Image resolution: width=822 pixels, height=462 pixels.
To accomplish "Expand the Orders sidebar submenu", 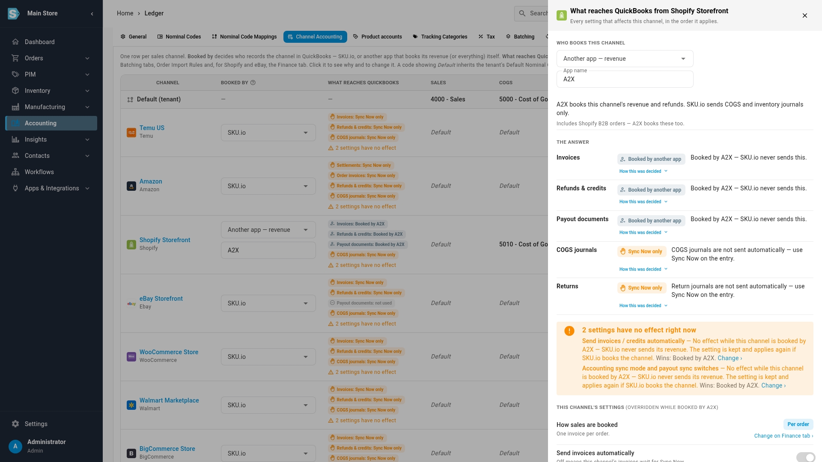I will click(87, 58).
